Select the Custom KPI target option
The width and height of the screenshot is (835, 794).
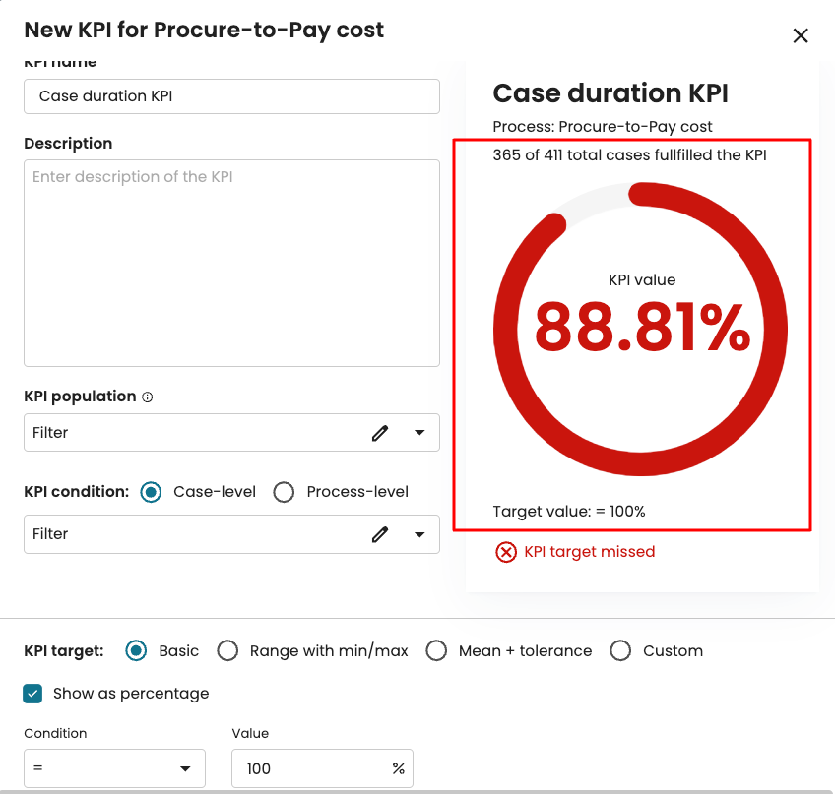point(620,651)
